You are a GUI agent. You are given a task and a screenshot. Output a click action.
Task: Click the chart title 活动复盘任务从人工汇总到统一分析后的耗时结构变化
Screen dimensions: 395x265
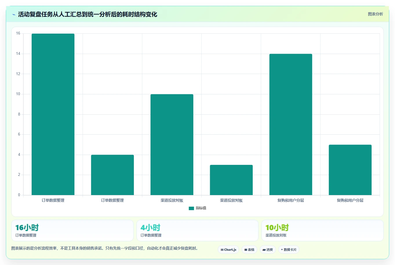[88, 14]
